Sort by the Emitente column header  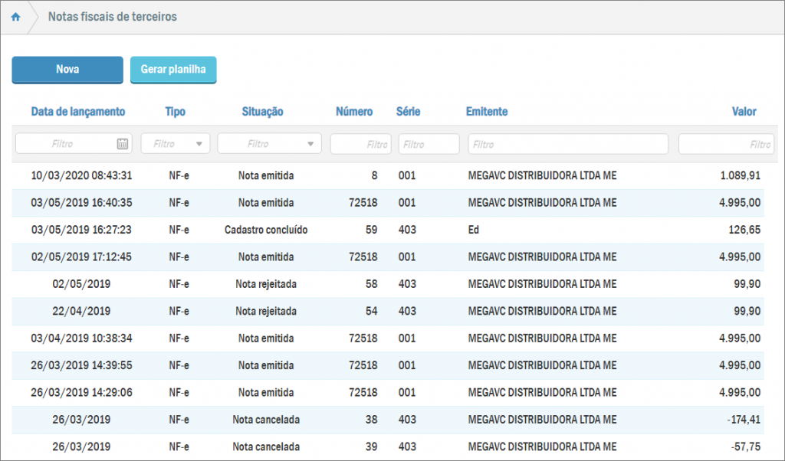[x=487, y=112]
